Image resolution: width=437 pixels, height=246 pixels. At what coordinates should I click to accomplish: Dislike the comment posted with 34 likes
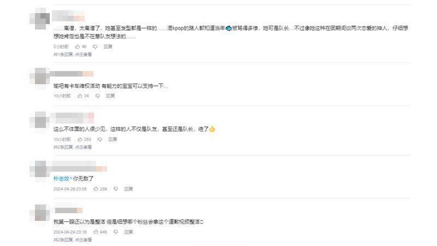click(98, 96)
